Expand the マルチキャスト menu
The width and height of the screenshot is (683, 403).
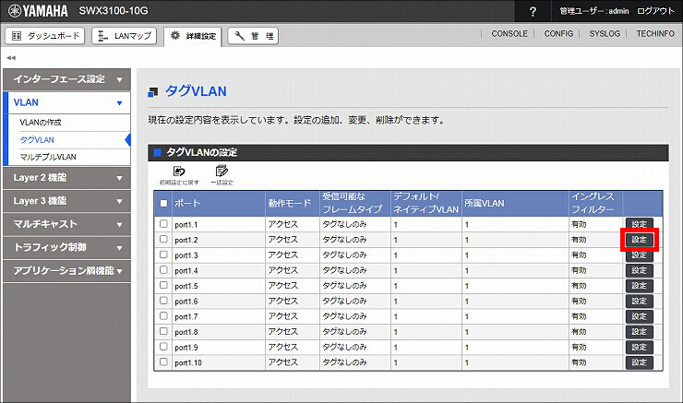[66, 224]
